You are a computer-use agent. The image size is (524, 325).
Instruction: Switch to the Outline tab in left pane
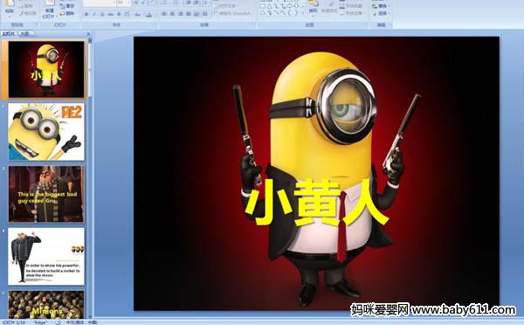[24, 33]
